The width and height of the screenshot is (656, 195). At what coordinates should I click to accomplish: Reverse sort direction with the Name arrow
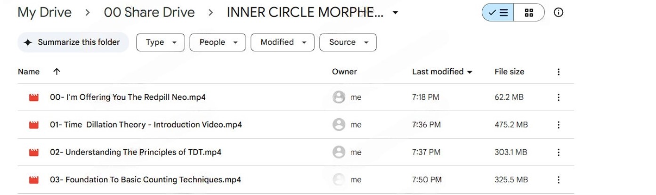(x=57, y=72)
